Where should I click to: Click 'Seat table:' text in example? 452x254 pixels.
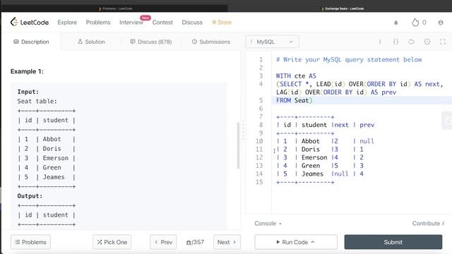(37, 102)
